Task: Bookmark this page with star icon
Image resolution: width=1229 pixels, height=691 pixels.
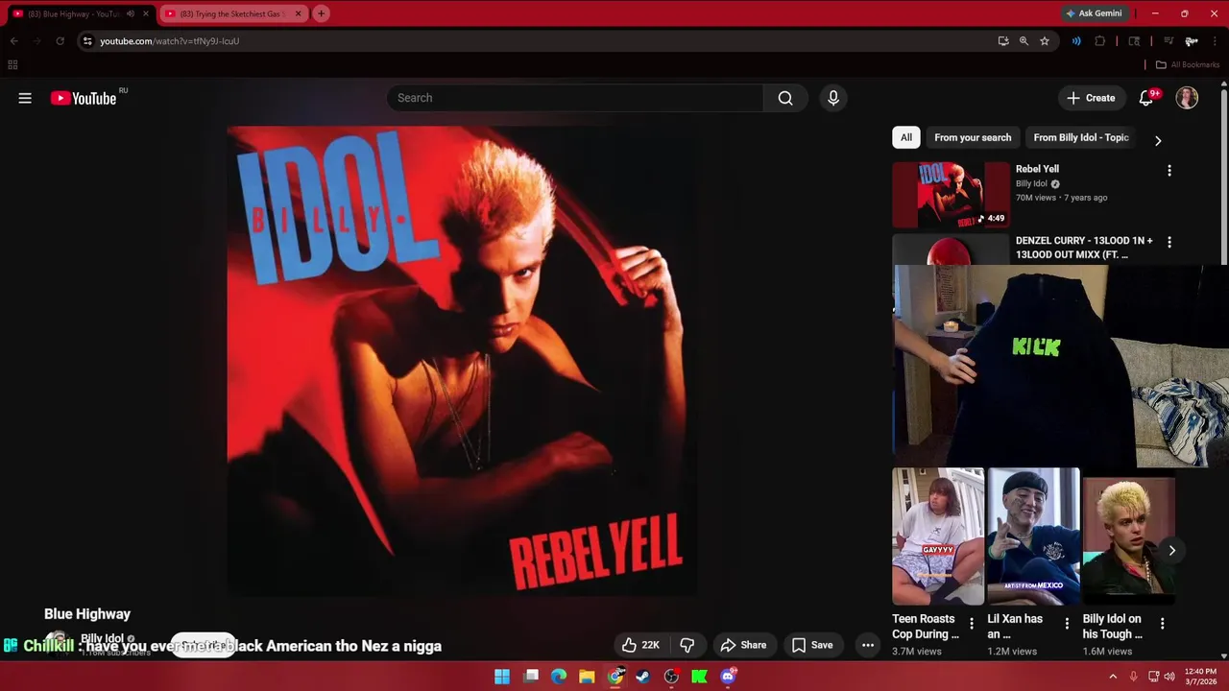Action: pos(1045,41)
